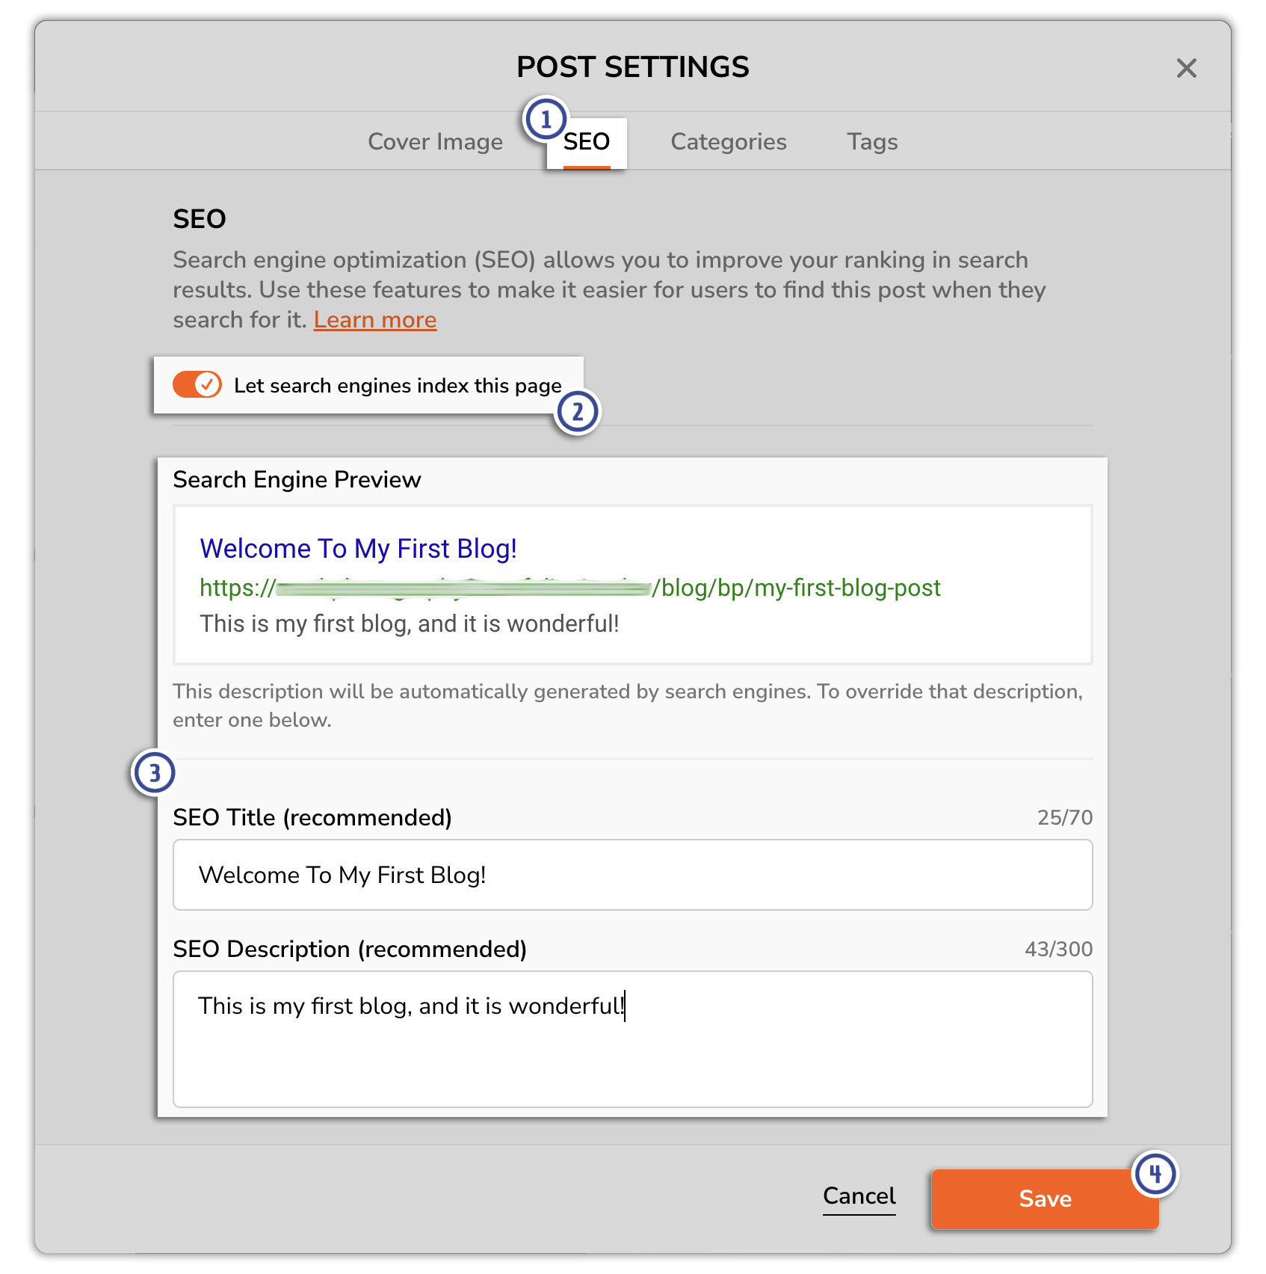1266x1274 pixels.
Task: Save the post settings
Action: point(1045,1198)
